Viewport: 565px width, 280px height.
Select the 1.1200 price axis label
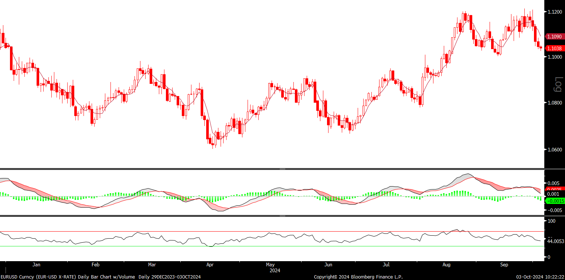pos(554,12)
